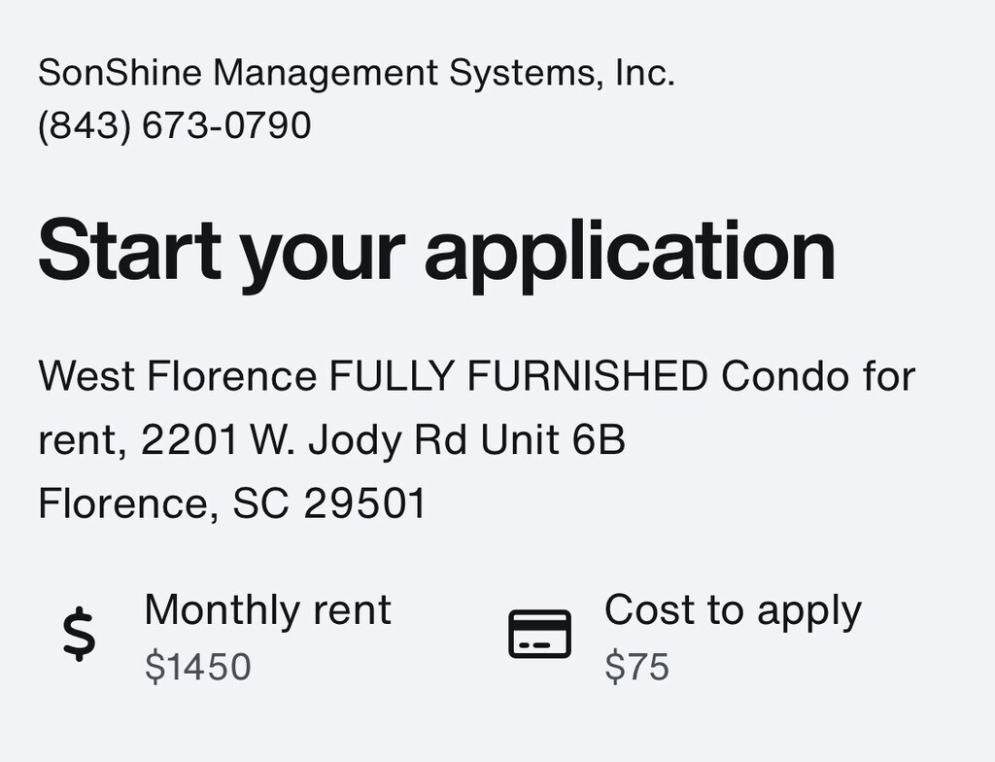Click the $75 application cost
This screenshot has height=762, width=995.
click(636, 667)
